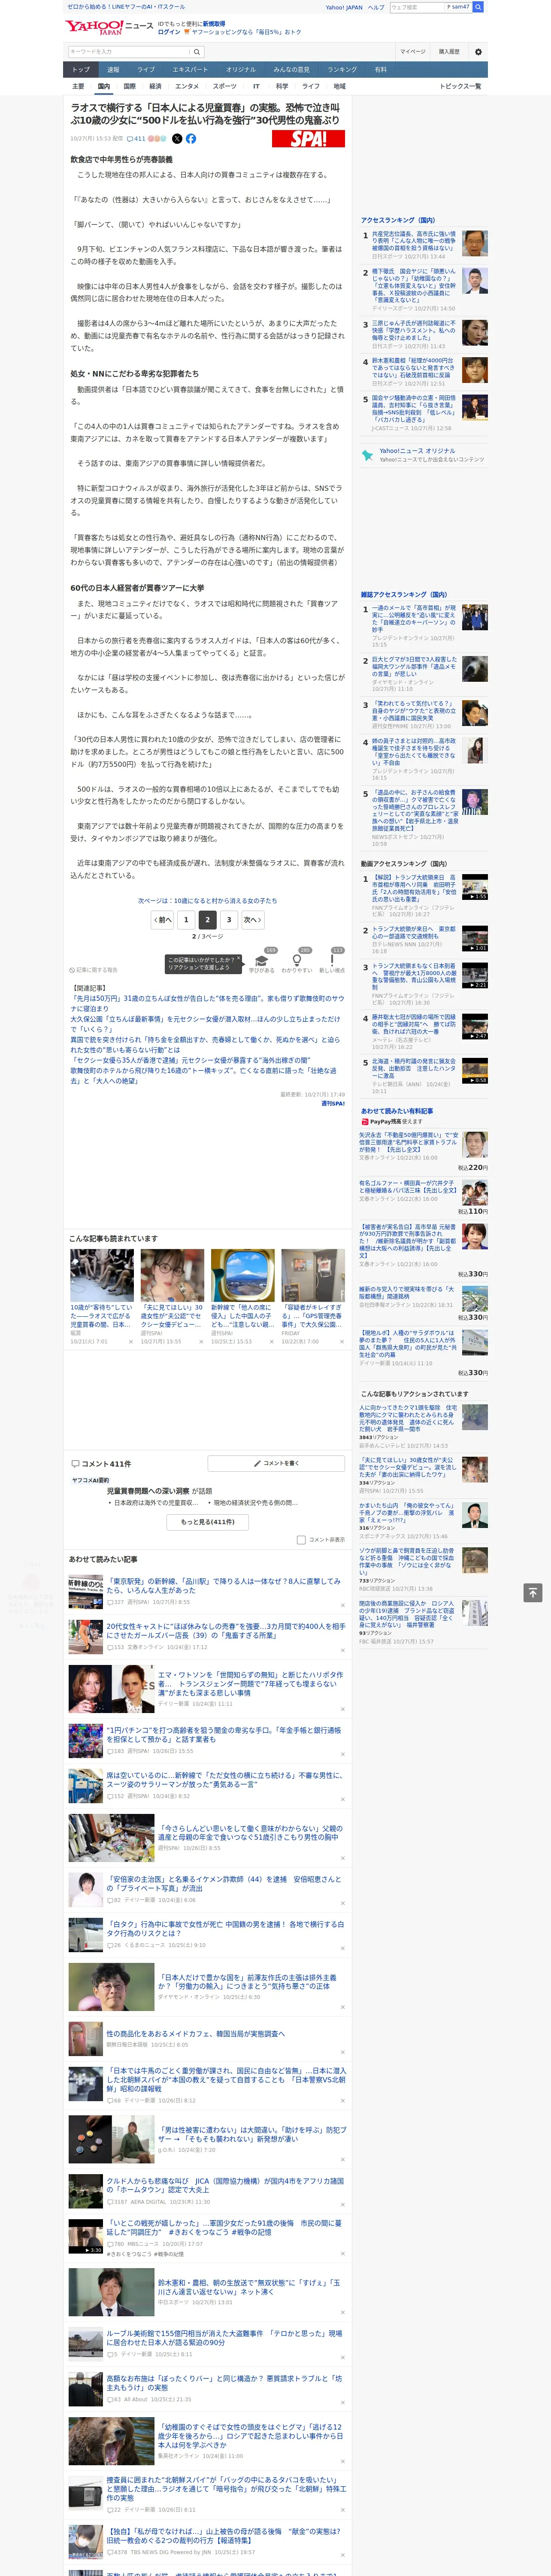Play the トランプ大統領が来日へ 東京都心 video
Screen dimensions: 551x2576
pyautogui.click(x=475, y=938)
